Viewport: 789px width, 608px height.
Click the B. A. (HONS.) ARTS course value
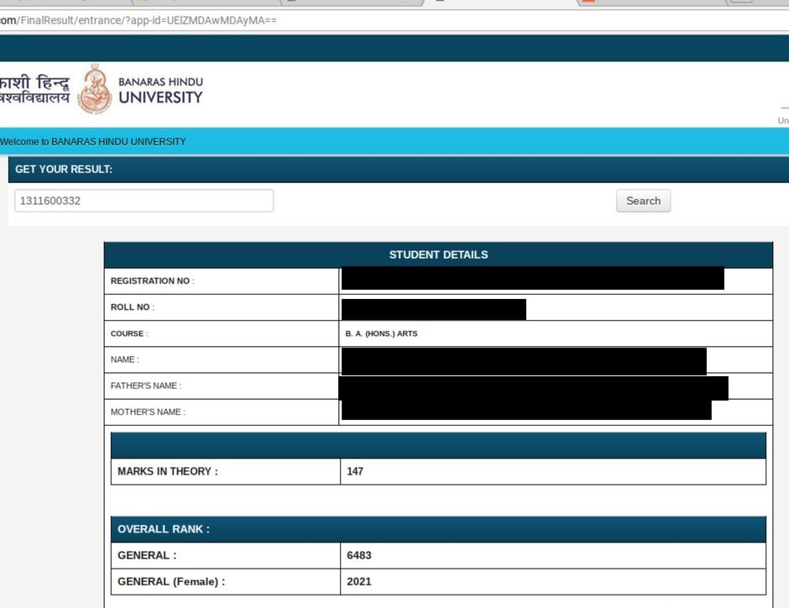pos(381,333)
